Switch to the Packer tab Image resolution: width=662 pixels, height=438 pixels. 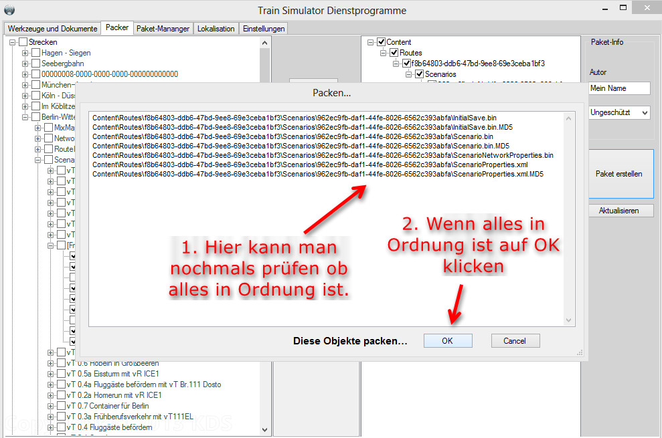click(x=117, y=27)
